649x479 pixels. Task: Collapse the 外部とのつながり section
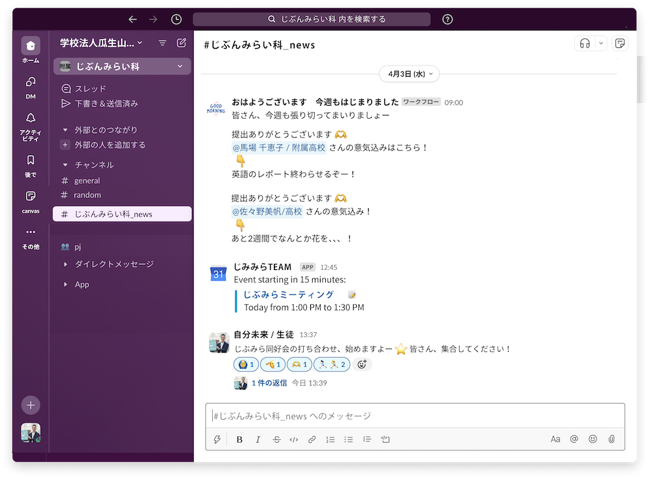(65, 130)
